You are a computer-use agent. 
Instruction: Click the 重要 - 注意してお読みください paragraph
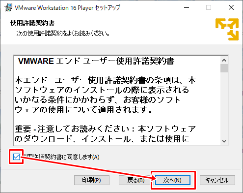(x=105, y=134)
